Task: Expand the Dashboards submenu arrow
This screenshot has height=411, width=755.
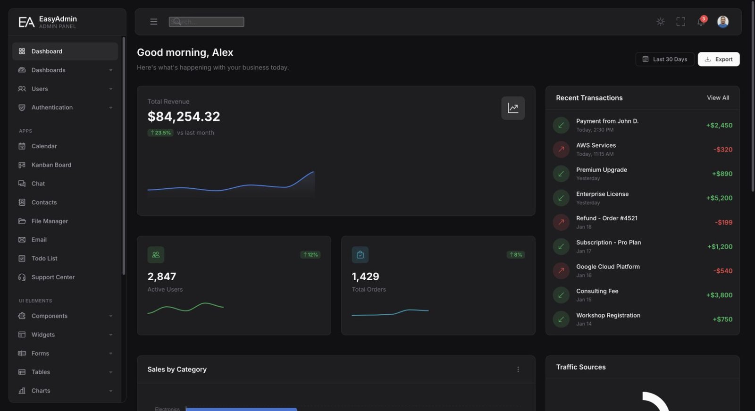Action: (111, 70)
